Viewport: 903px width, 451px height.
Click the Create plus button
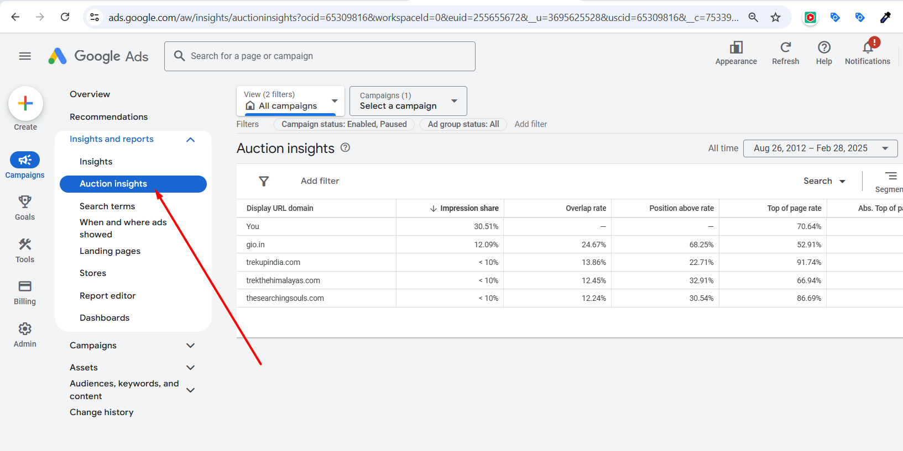click(25, 103)
